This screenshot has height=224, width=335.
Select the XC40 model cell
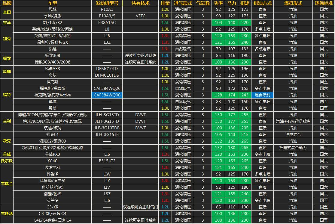point(52,161)
